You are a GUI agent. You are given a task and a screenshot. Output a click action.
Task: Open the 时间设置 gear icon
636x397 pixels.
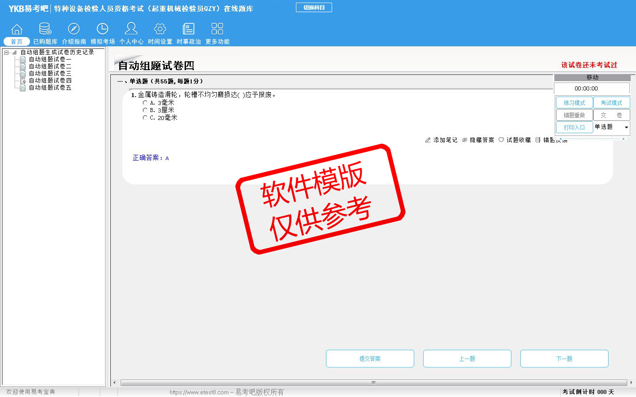160,30
